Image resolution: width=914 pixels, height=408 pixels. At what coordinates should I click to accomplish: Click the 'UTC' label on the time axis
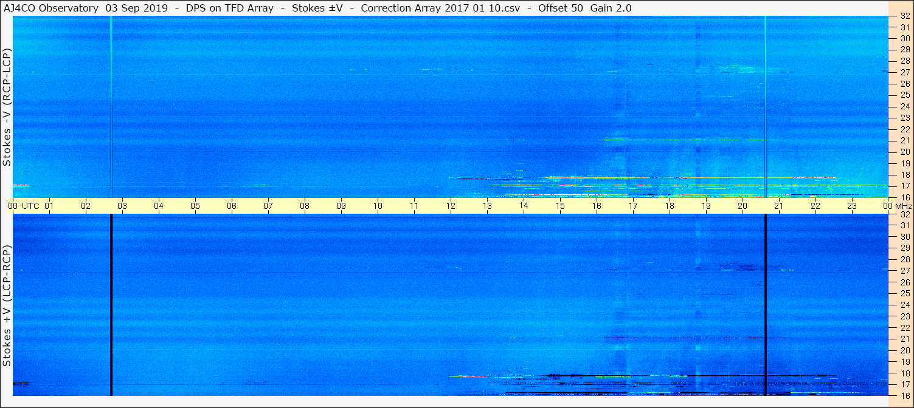30,206
